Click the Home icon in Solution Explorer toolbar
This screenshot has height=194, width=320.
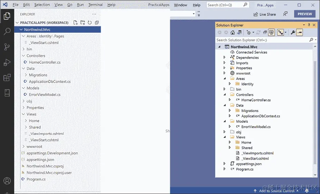click(x=232, y=32)
